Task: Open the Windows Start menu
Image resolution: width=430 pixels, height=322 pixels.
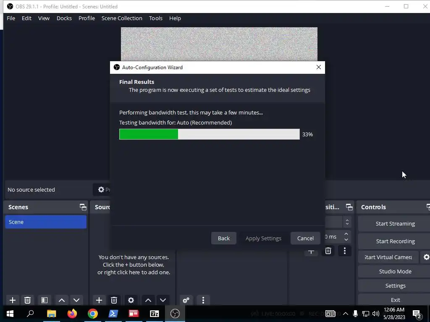Action: [x=10, y=314]
